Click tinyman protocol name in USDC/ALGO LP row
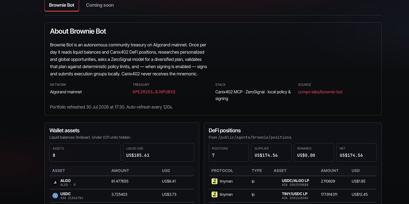The height and width of the screenshot is (204, 409). [x=226, y=181]
